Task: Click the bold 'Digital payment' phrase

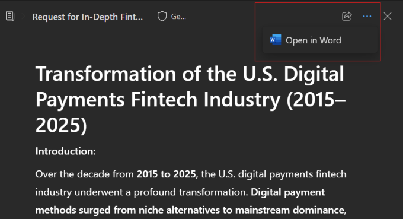Action: tap(288, 192)
